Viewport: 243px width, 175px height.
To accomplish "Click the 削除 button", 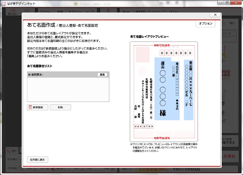I will (60, 107).
